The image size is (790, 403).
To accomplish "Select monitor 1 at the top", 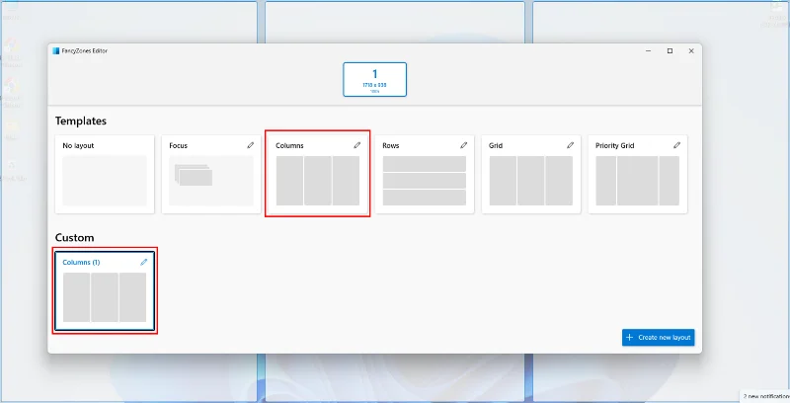I will click(x=374, y=79).
